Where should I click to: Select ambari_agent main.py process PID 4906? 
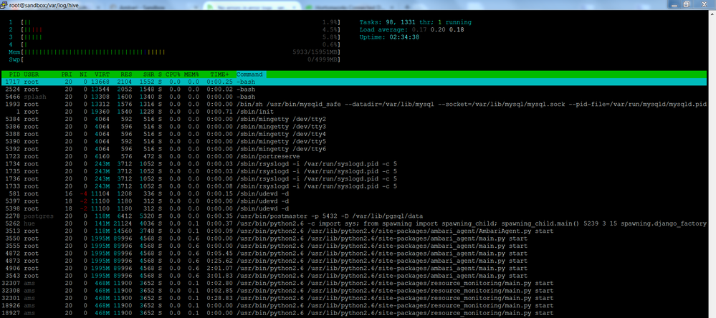coord(354,269)
